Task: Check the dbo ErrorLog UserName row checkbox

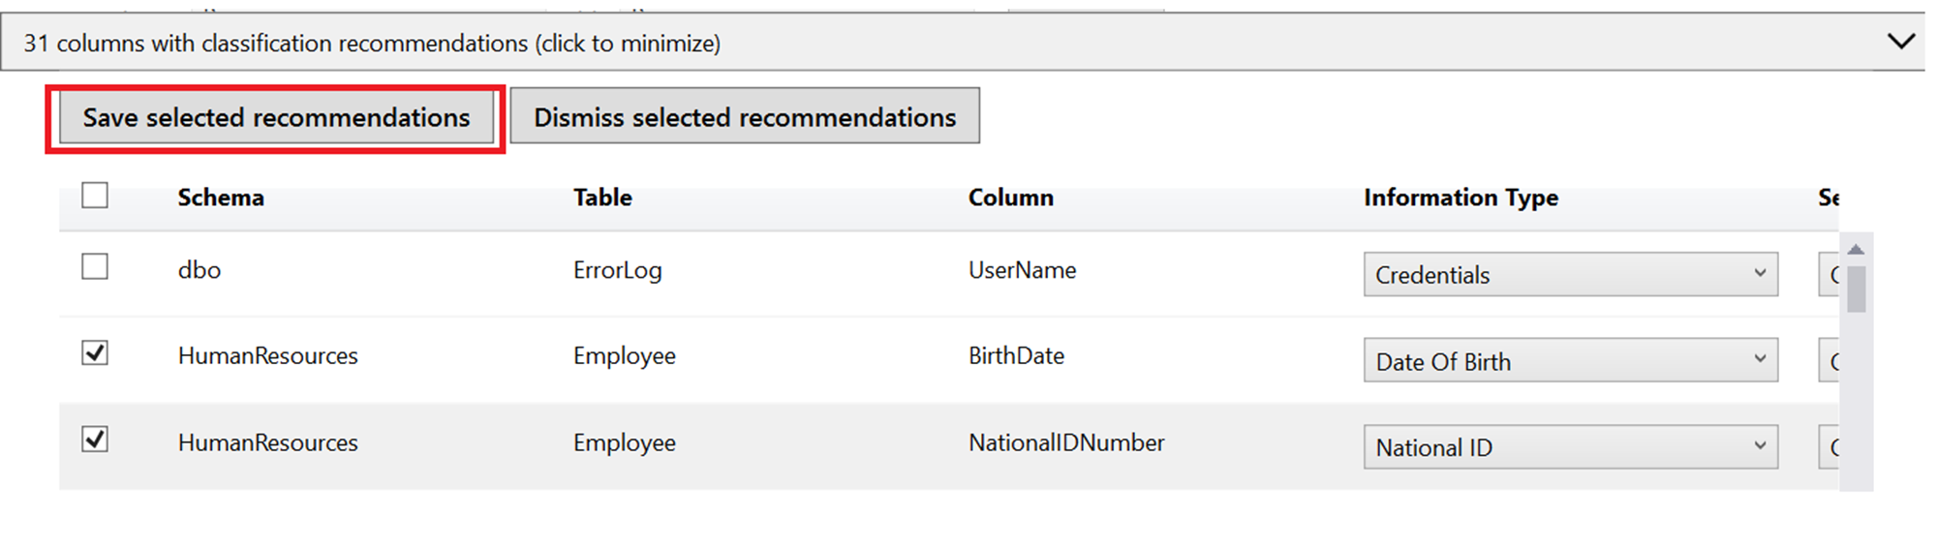Action: [x=95, y=267]
